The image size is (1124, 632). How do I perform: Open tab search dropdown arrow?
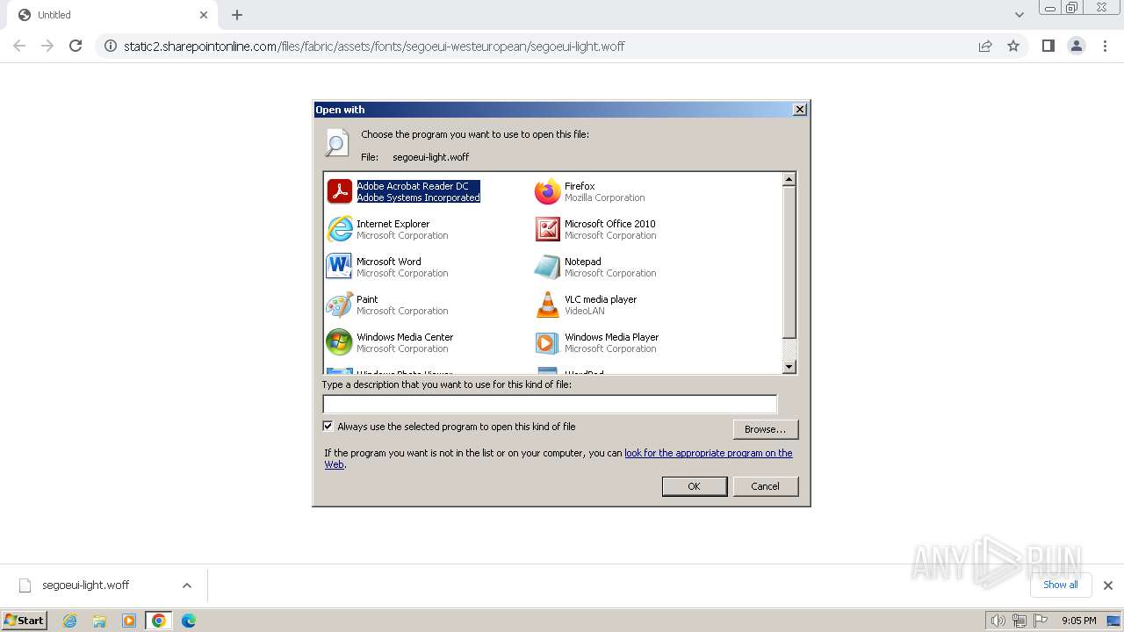(x=1019, y=15)
